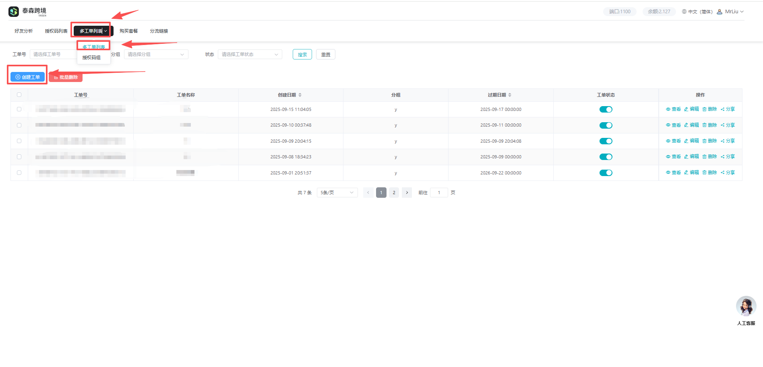Click 查看 eye icon for first work order
763x367 pixels.
click(668, 109)
